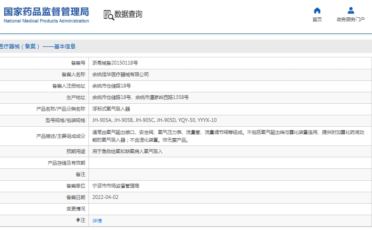Click the product description starting 通常由氧气输出接口
Screen dimensions: 372x230
[x=228, y=136]
